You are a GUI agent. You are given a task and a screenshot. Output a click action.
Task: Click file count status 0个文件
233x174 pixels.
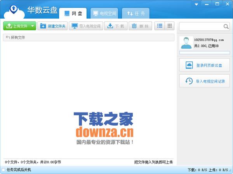(x=11, y=162)
